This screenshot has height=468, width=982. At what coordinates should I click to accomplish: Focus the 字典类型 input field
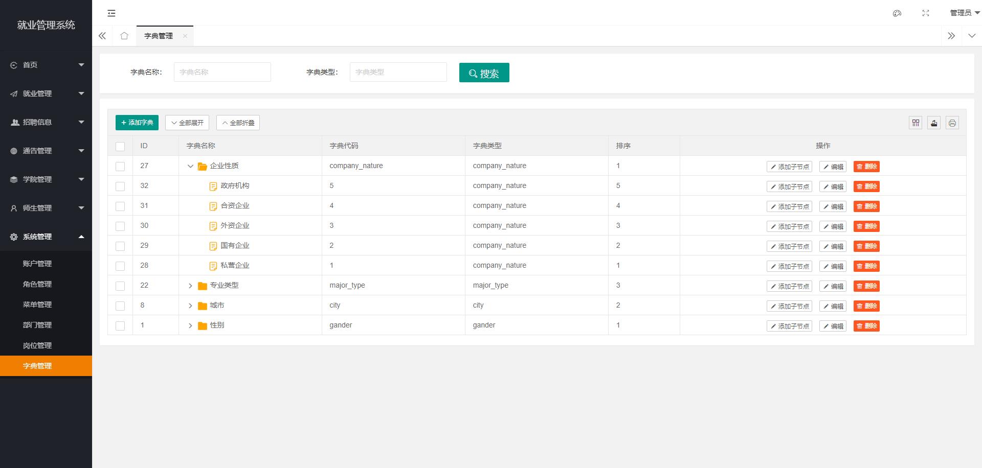(398, 72)
